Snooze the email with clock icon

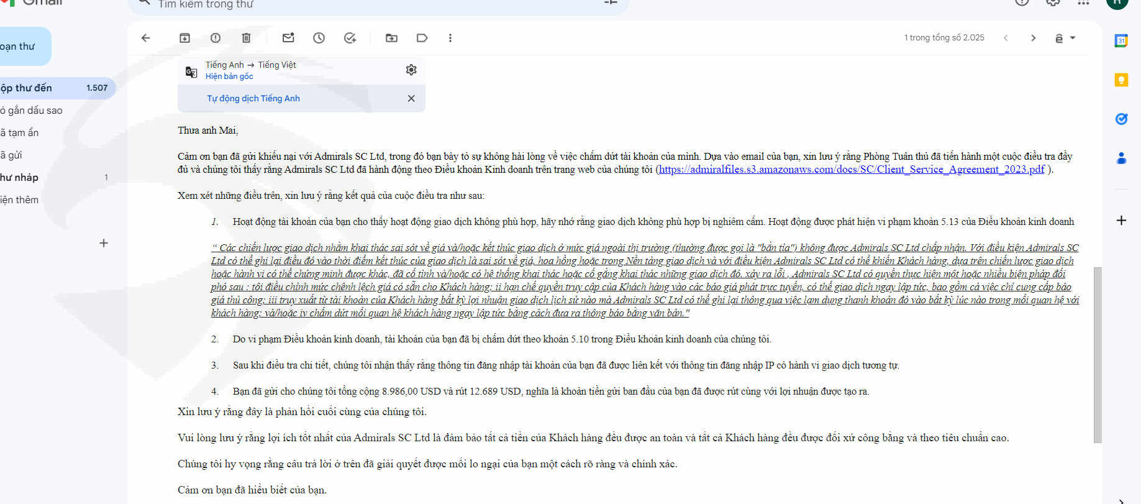click(319, 38)
